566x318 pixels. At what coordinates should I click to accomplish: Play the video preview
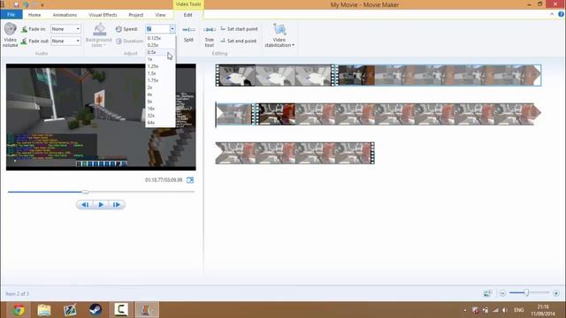tap(101, 205)
